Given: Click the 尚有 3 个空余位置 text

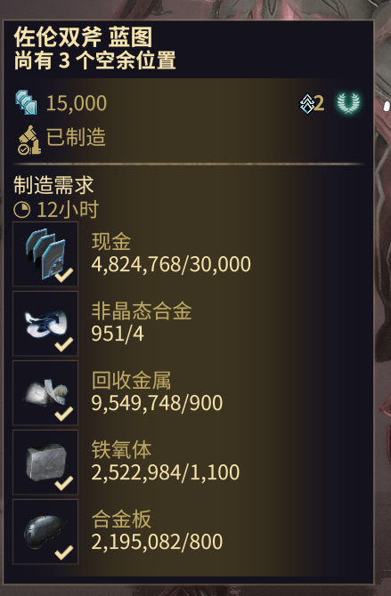Looking at the screenshot, I should click(x=94, y=60).
